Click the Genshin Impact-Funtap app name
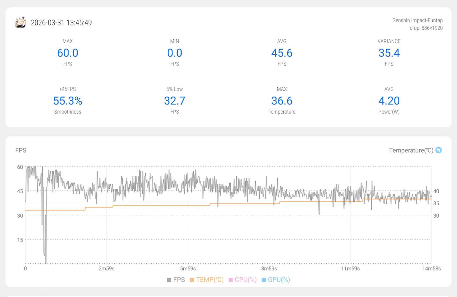 (417, 20)
